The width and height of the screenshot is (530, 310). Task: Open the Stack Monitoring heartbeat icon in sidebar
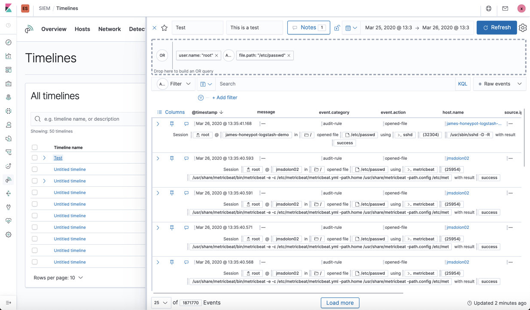coord(8,221)
